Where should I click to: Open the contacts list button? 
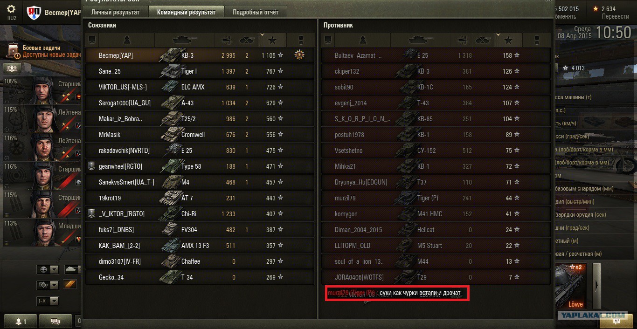(x=20, y=321)
